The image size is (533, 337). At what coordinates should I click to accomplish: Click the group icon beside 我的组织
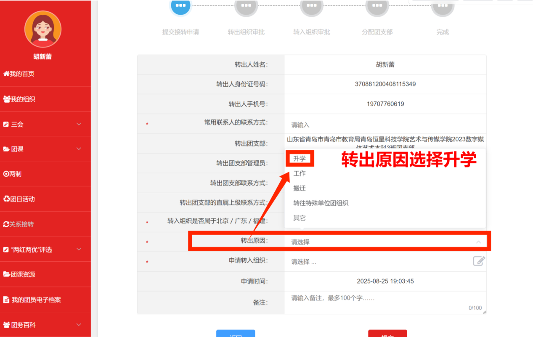pyautogui.click(x=7, y=99)
